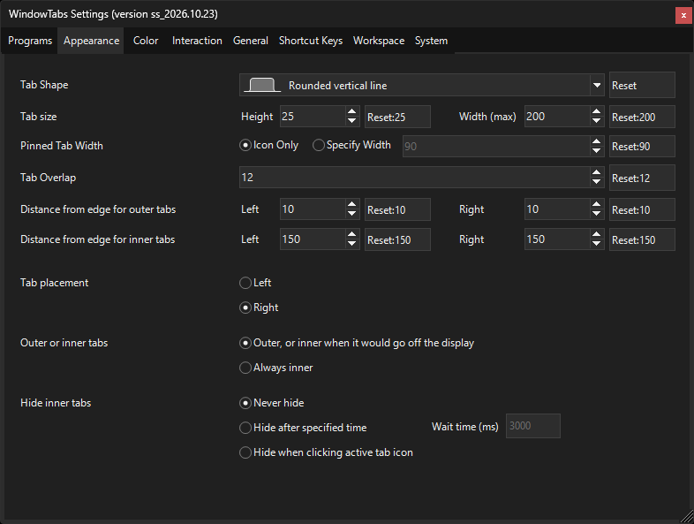Click the Reset:25 height button
Viewport: 694px width, 524px height.
tap(397, 117)
